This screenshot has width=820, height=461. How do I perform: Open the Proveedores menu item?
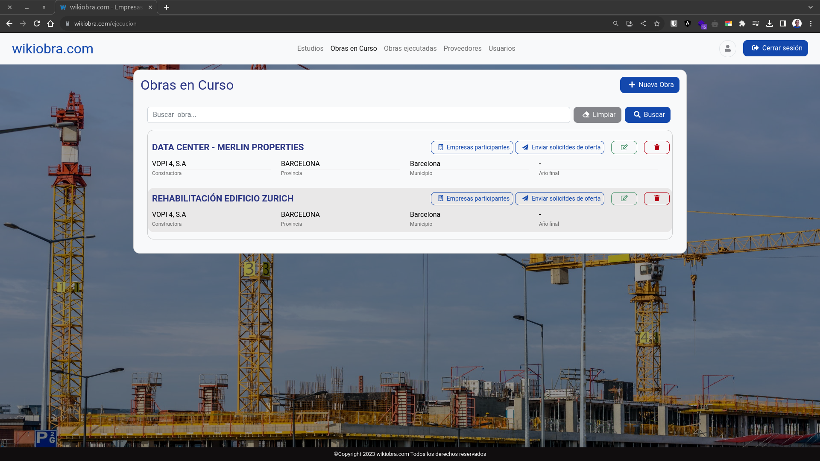[463, 48]
